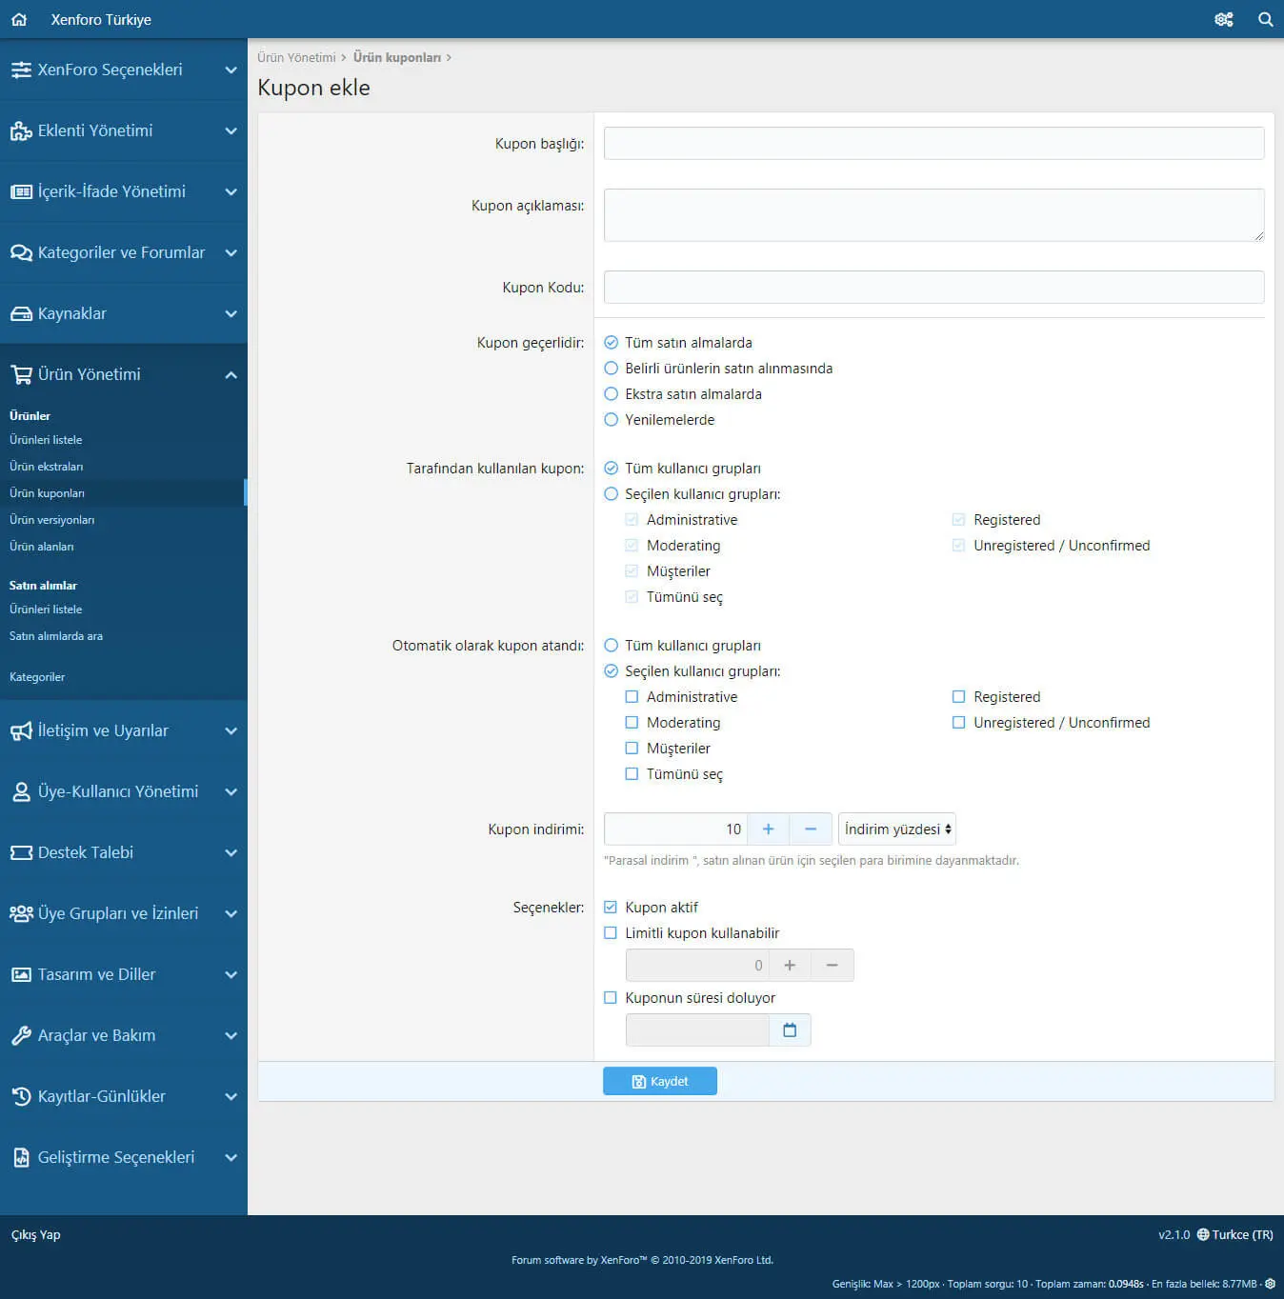Expand Kayıtlar-Günlükler chevron
This screenshot has width=1284, height=1299.
tap(231, 1096)
